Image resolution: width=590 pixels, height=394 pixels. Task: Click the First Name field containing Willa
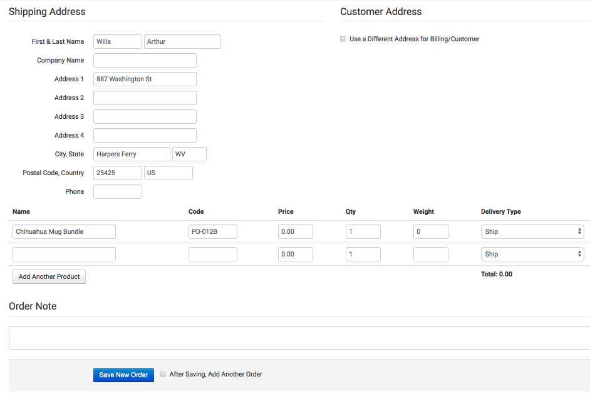point(117,42)
